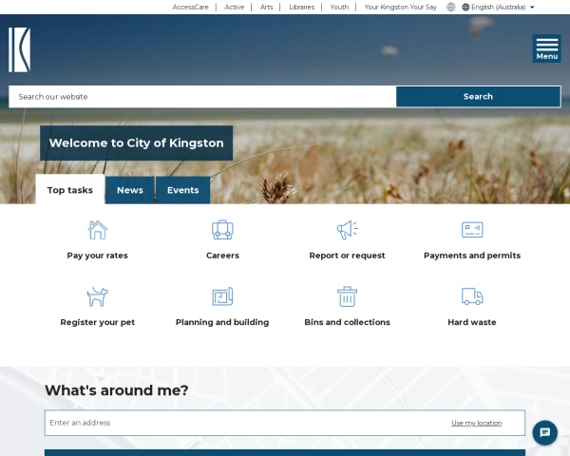Click the trash bin icon for Bins and collections

pyautogui.click(x=347, y=296)
